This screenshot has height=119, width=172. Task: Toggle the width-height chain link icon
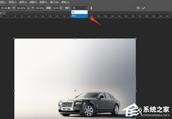click(x=28, y=8)
